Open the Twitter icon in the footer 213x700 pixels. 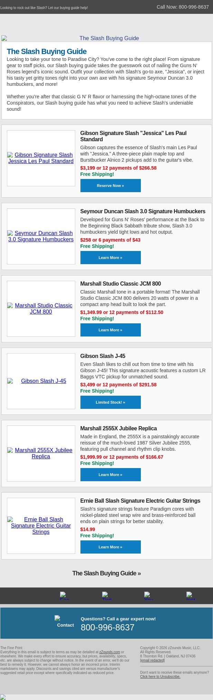point(106,595)
